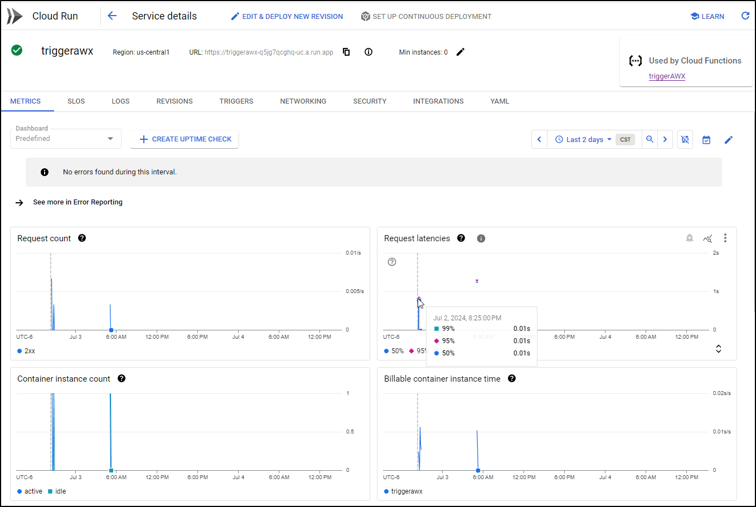756x507 pixels.
Task: Expand the Request latencies legend
Action: (719, 349)
